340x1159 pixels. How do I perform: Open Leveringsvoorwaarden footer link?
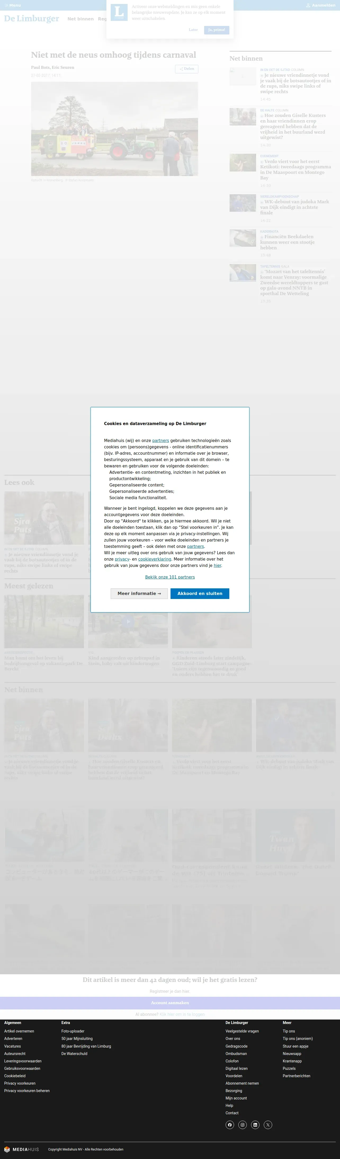point(23,1061)
